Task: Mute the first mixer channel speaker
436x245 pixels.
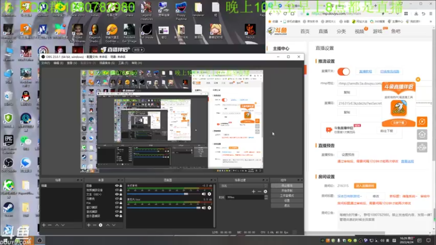Action: pyautogui.click(x=204, y=194)
